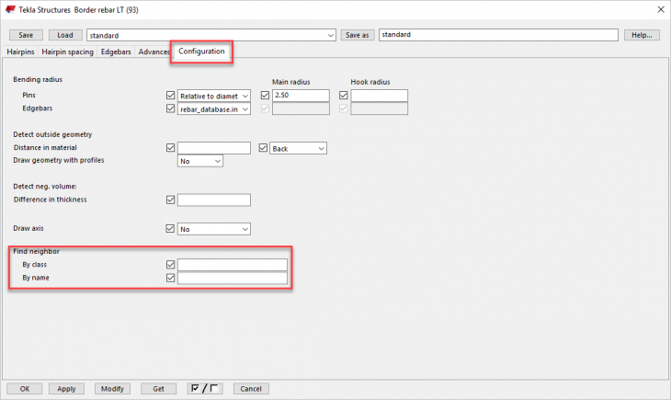Click the Save as button
Screen dimensions: 671x400
pos(358,35)
